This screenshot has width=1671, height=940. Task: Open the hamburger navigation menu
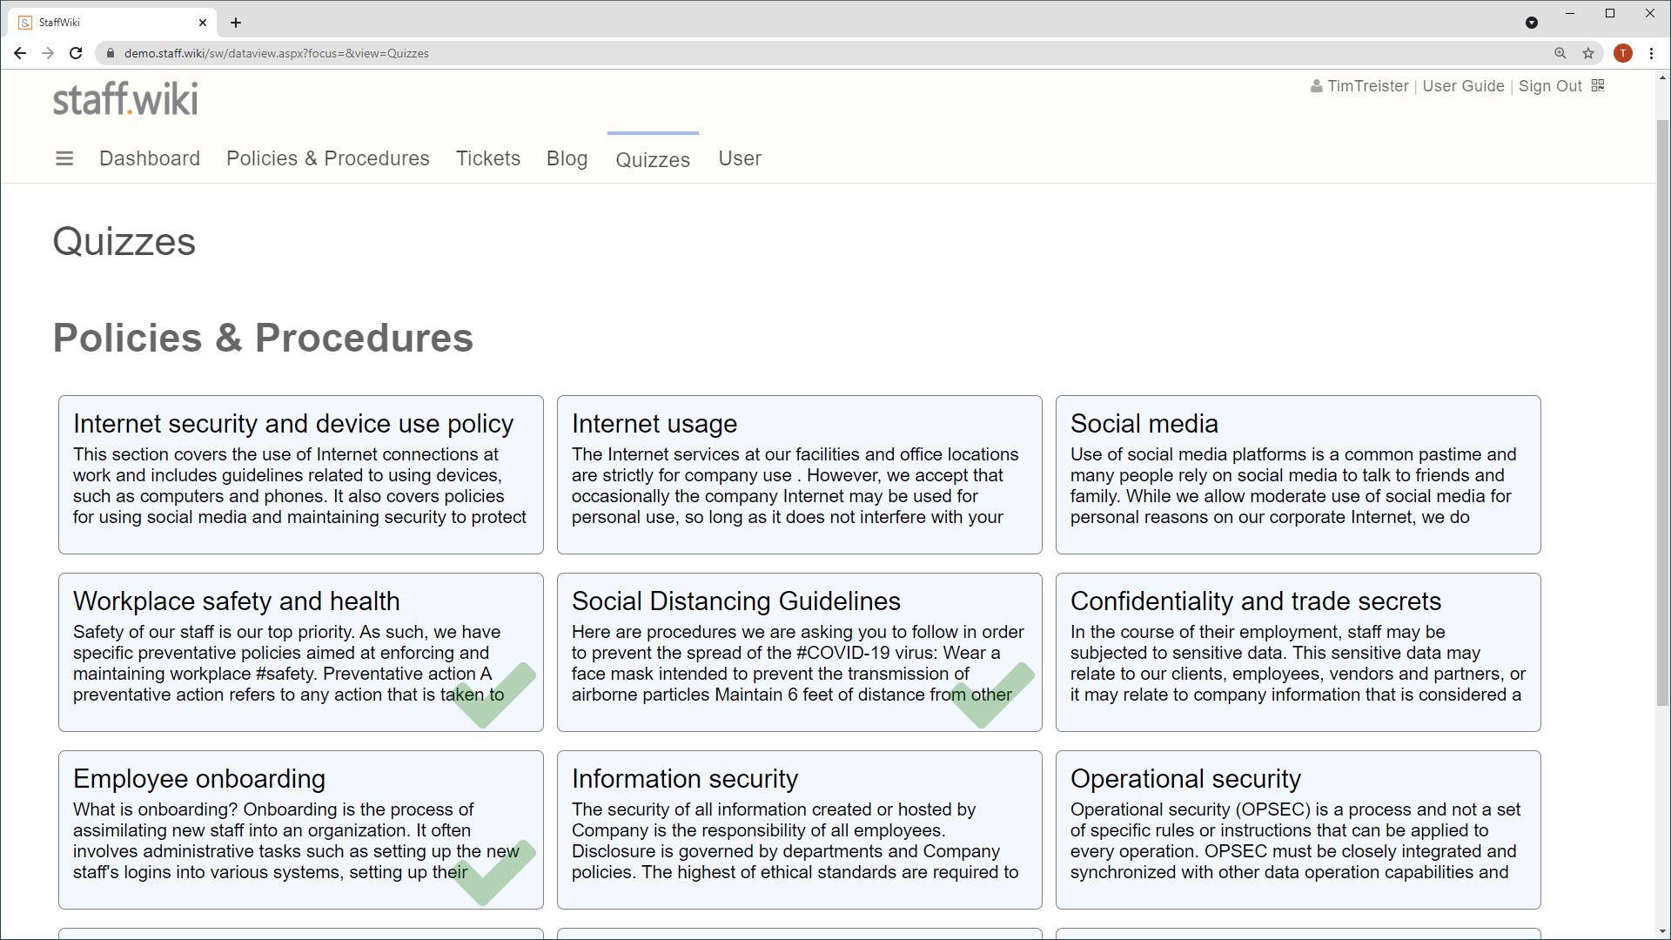64,158
